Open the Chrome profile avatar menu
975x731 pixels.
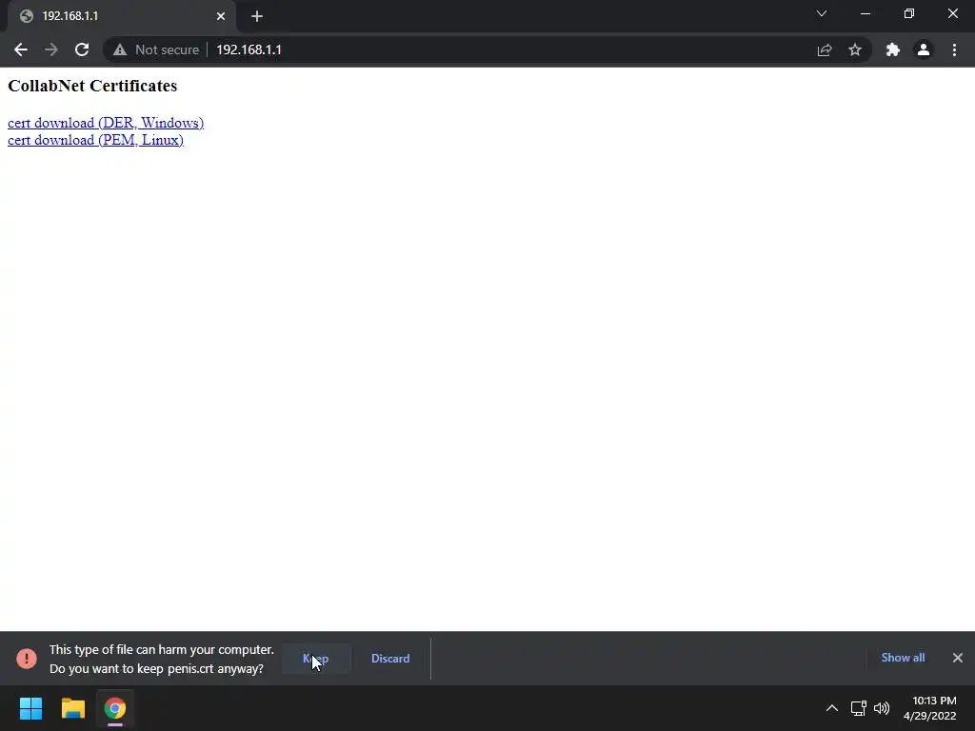coord(924,49)
